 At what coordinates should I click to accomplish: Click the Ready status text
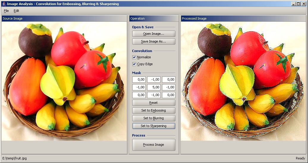click(x=300, y=158)
